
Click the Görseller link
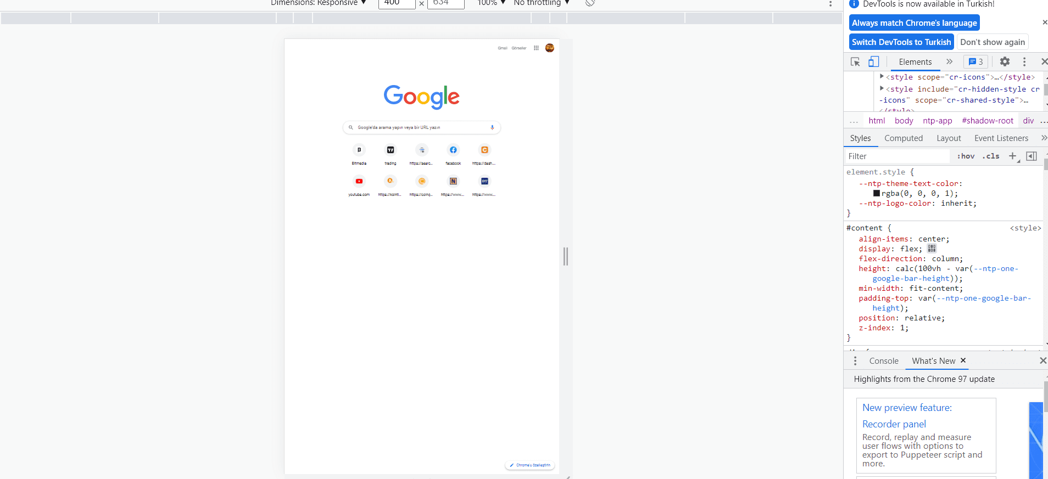point(519,48)
